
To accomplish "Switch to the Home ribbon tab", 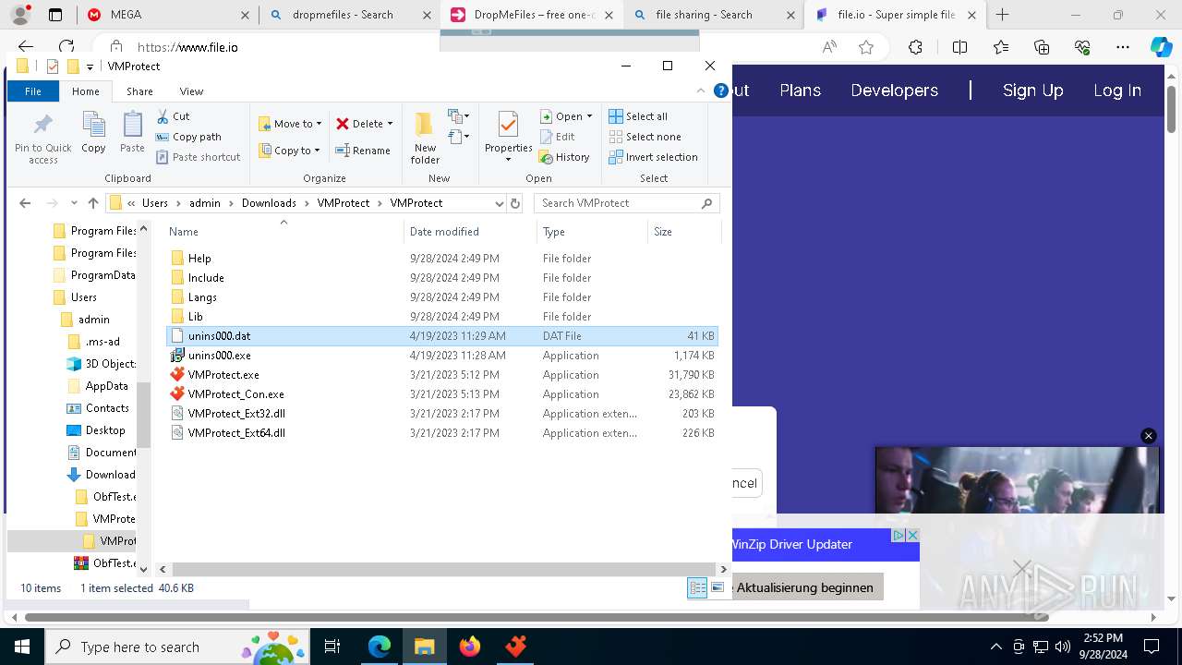I will tap(86, 91).
